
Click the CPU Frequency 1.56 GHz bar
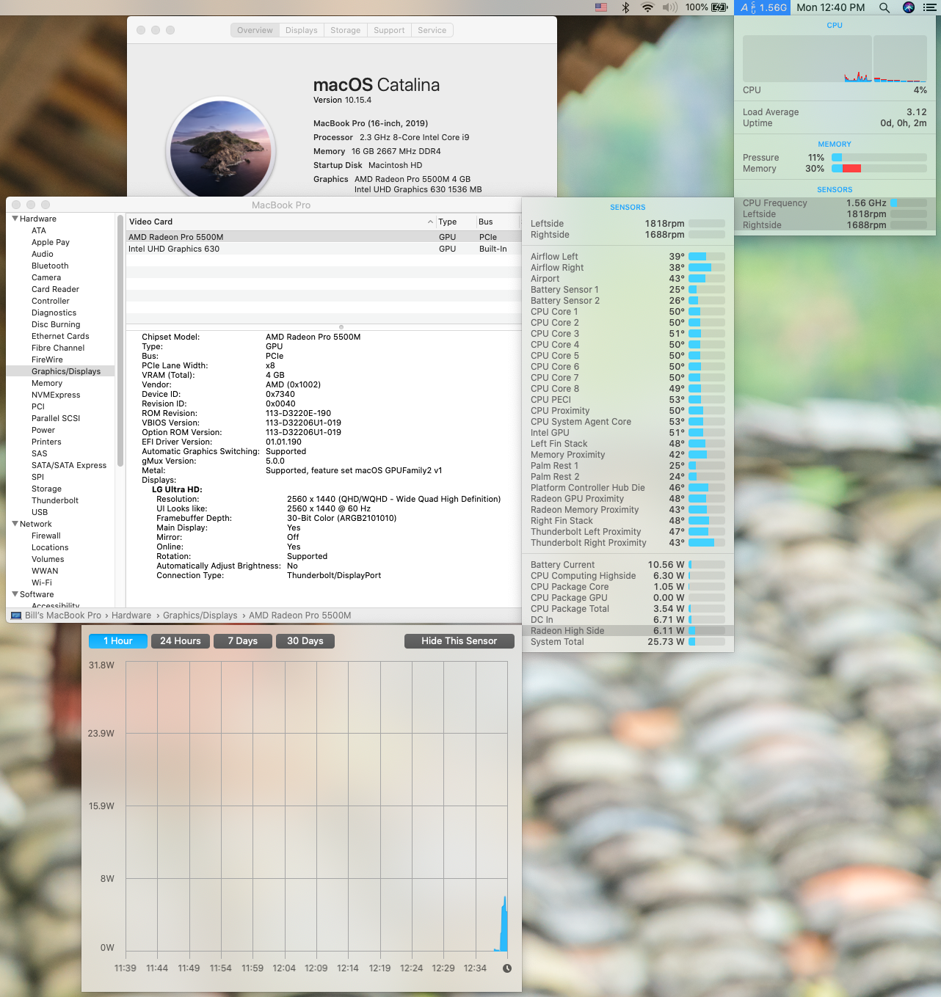tap(909, 203)
